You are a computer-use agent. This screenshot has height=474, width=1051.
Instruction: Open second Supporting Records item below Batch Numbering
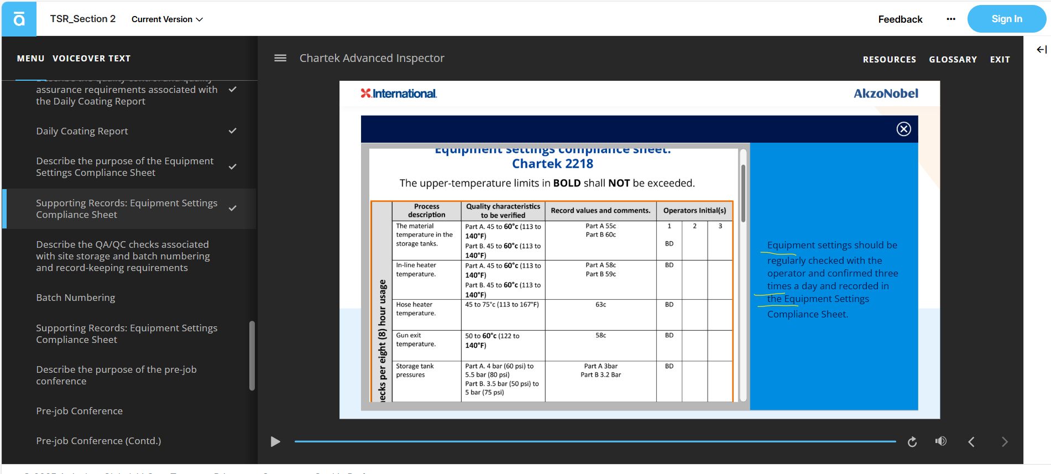click(x=129, y=334)
